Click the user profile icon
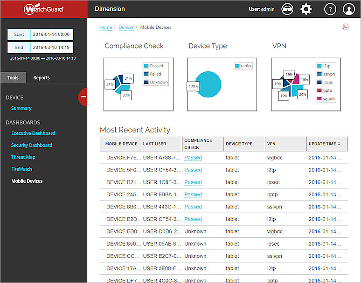Viewport: 361px width, 283px height. click(x=348, y=9)
